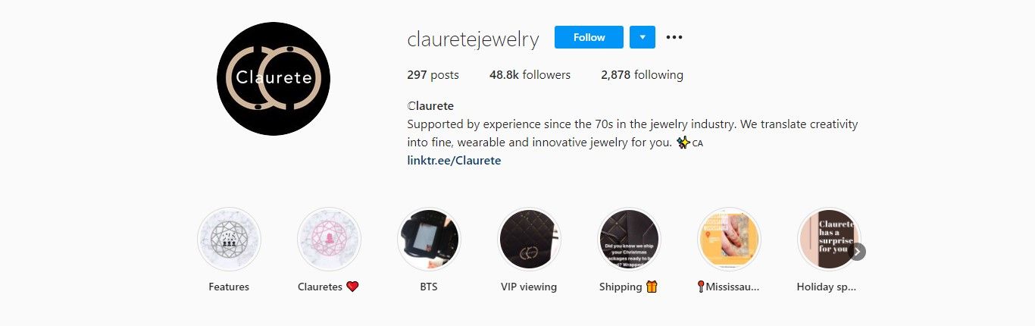Follow the clauretejewelry account
Screen dimensions: 1035x326
[589, 37]
